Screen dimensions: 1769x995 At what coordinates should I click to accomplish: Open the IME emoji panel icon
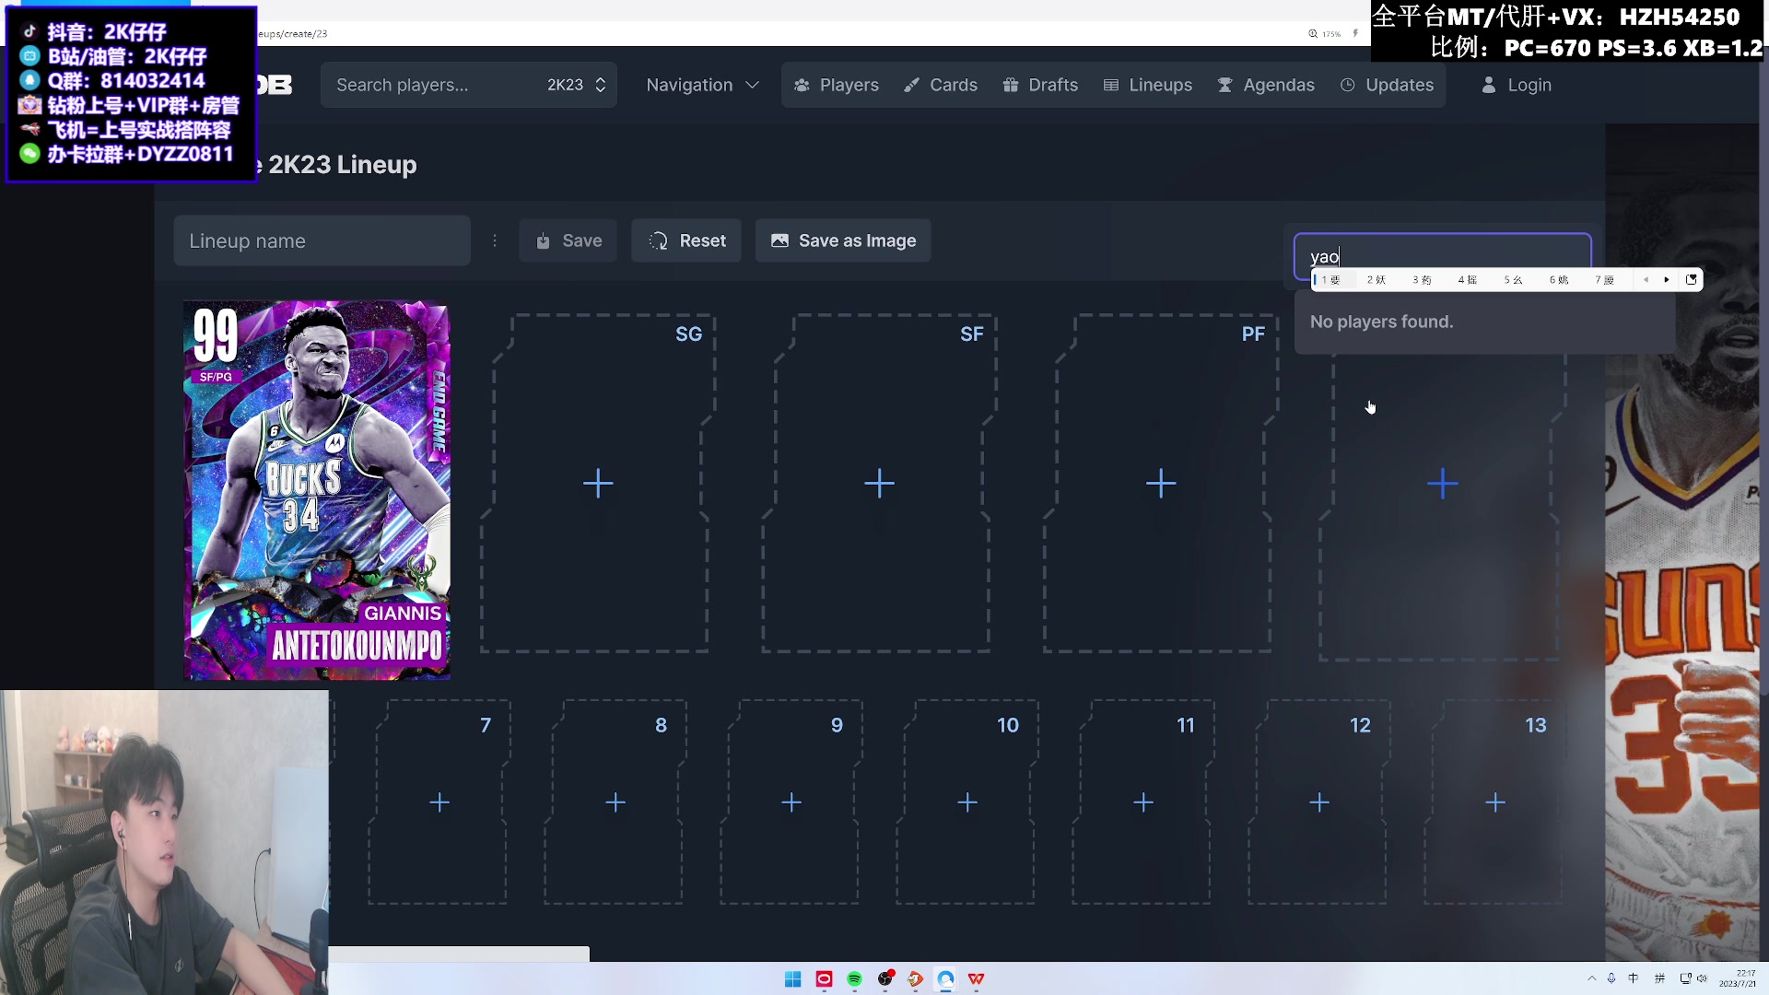pyautogui.click(x=1692, y=279)
